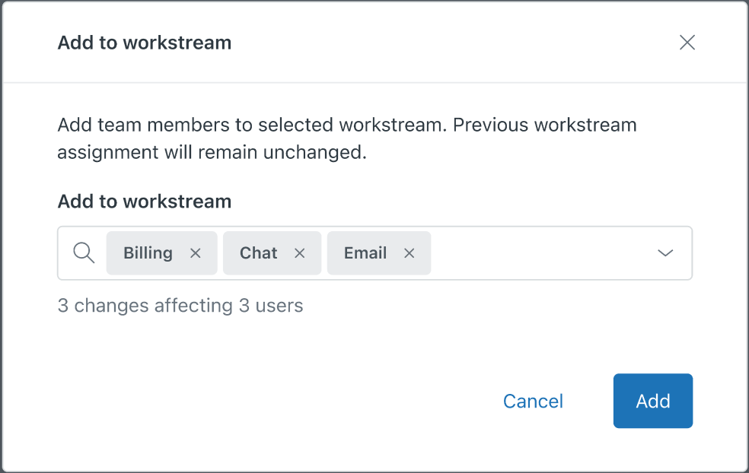Image resolution: width=749 pixels, height=473 pixels.
Task: Click the field label above the search box
Action: tap(145, 202)
